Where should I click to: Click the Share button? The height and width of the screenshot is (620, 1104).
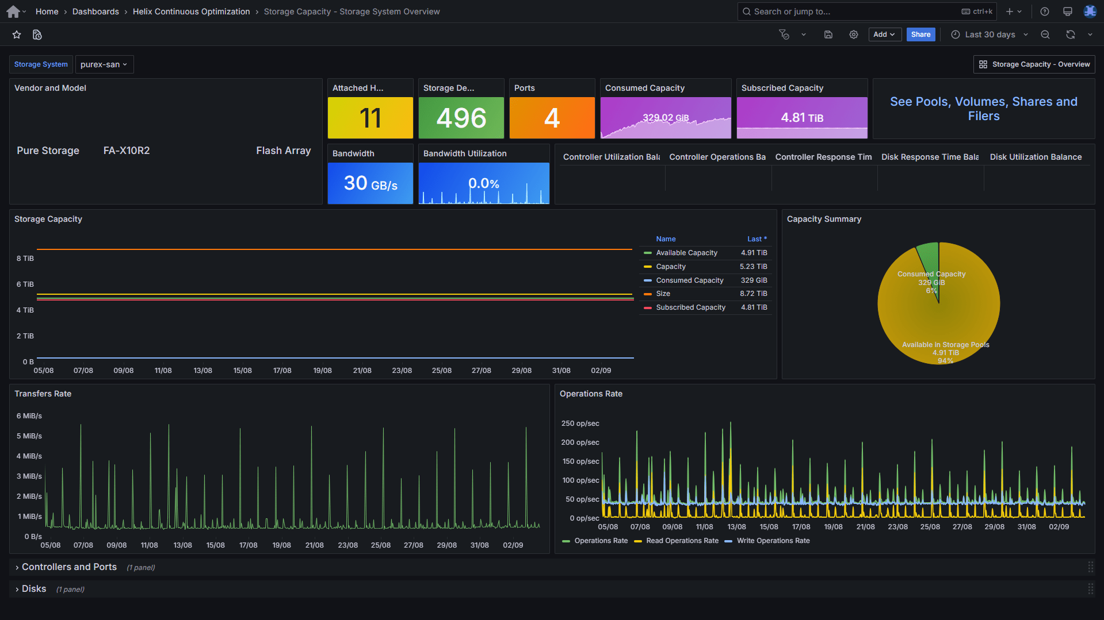920,35
